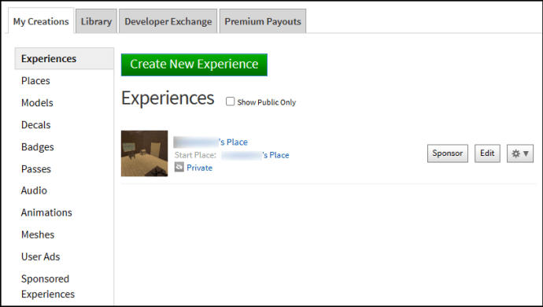Select the My Creations tab
543x307 pixels.
(x=41, y=21)
